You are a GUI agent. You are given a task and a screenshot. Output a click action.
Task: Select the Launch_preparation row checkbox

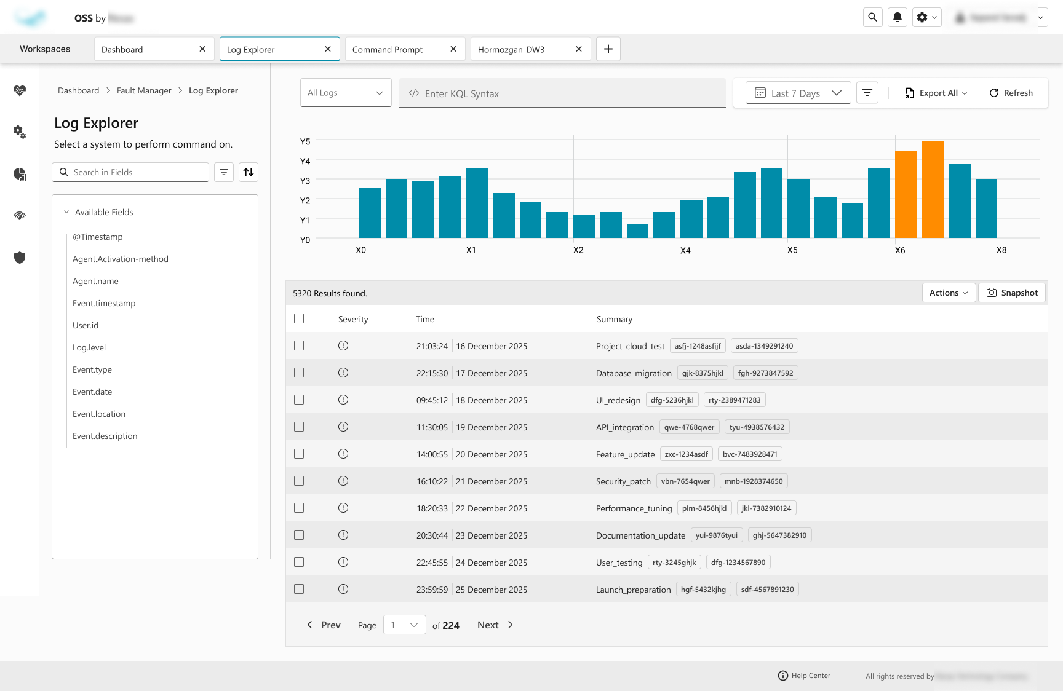(x=299, y=589)
